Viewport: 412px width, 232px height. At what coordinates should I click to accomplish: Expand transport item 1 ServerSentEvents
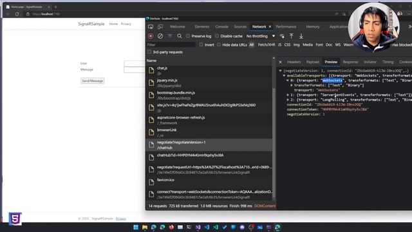tap(288, 95)
